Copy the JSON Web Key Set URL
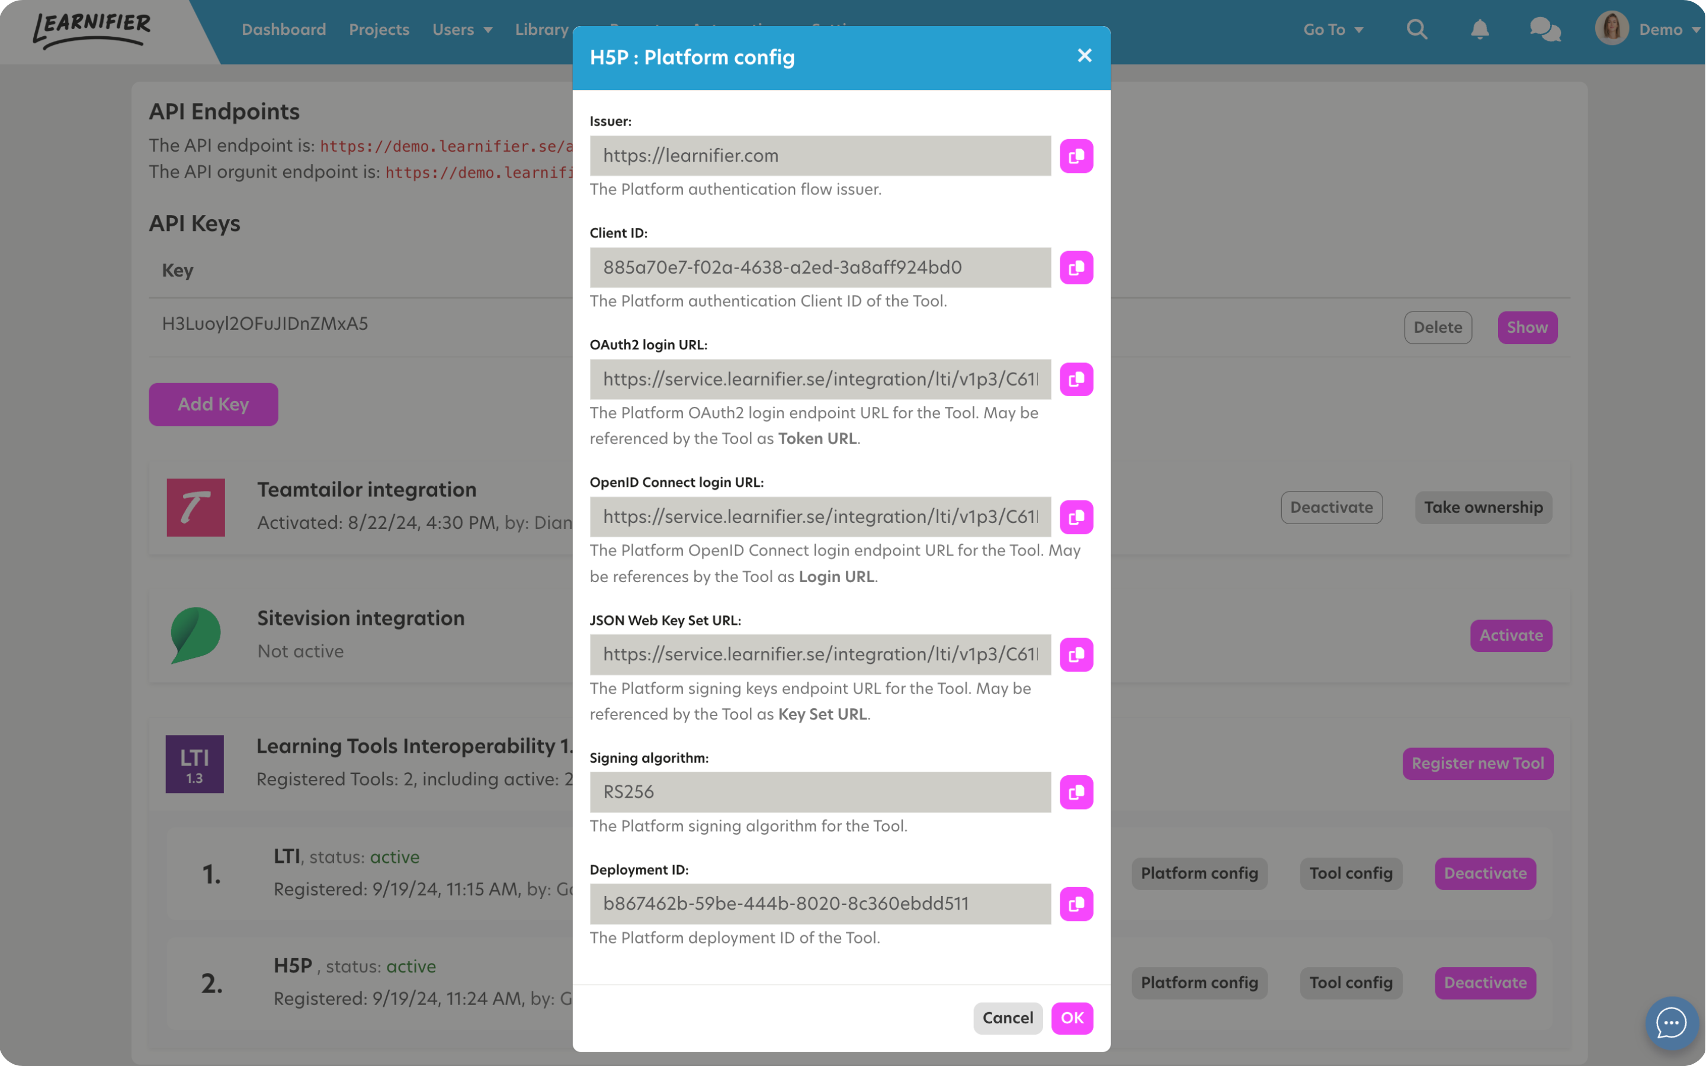 [1076, 655]
